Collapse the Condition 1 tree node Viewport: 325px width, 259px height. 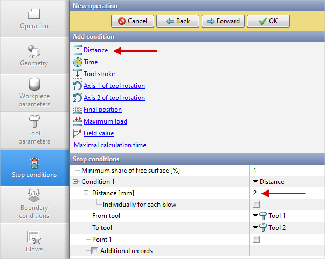tap(75, 182)
